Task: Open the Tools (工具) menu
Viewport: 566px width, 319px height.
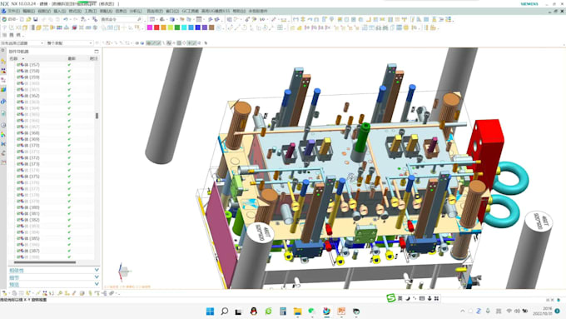Action: [x=90, y=11]
